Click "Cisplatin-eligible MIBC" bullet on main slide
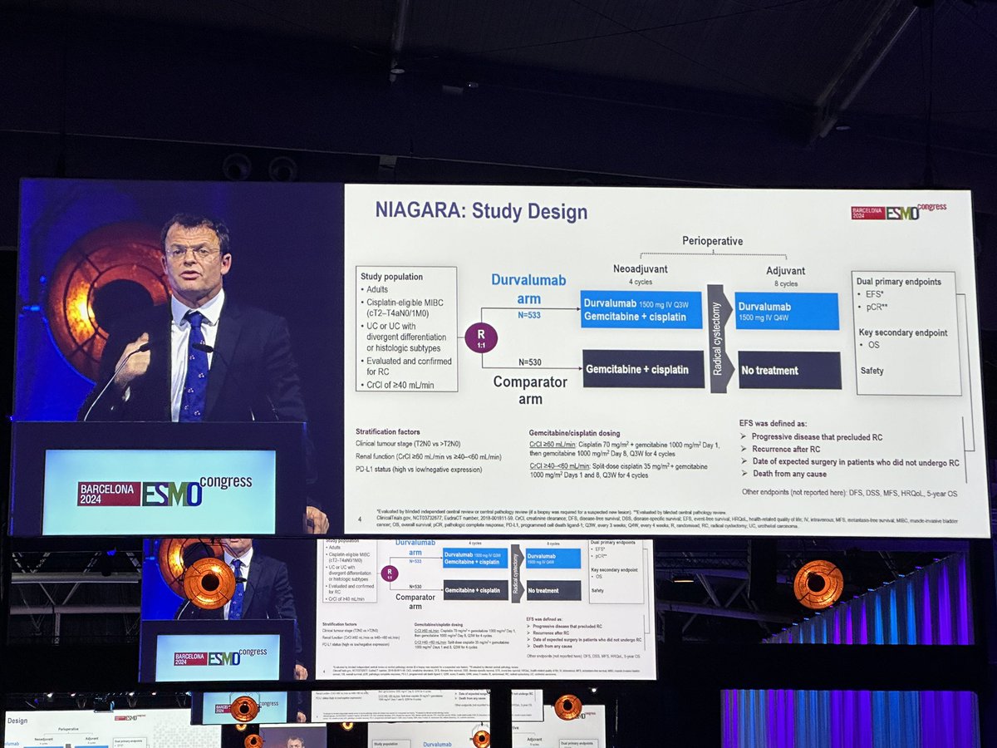This screenshot has height=748, width=997. point(405,308)
